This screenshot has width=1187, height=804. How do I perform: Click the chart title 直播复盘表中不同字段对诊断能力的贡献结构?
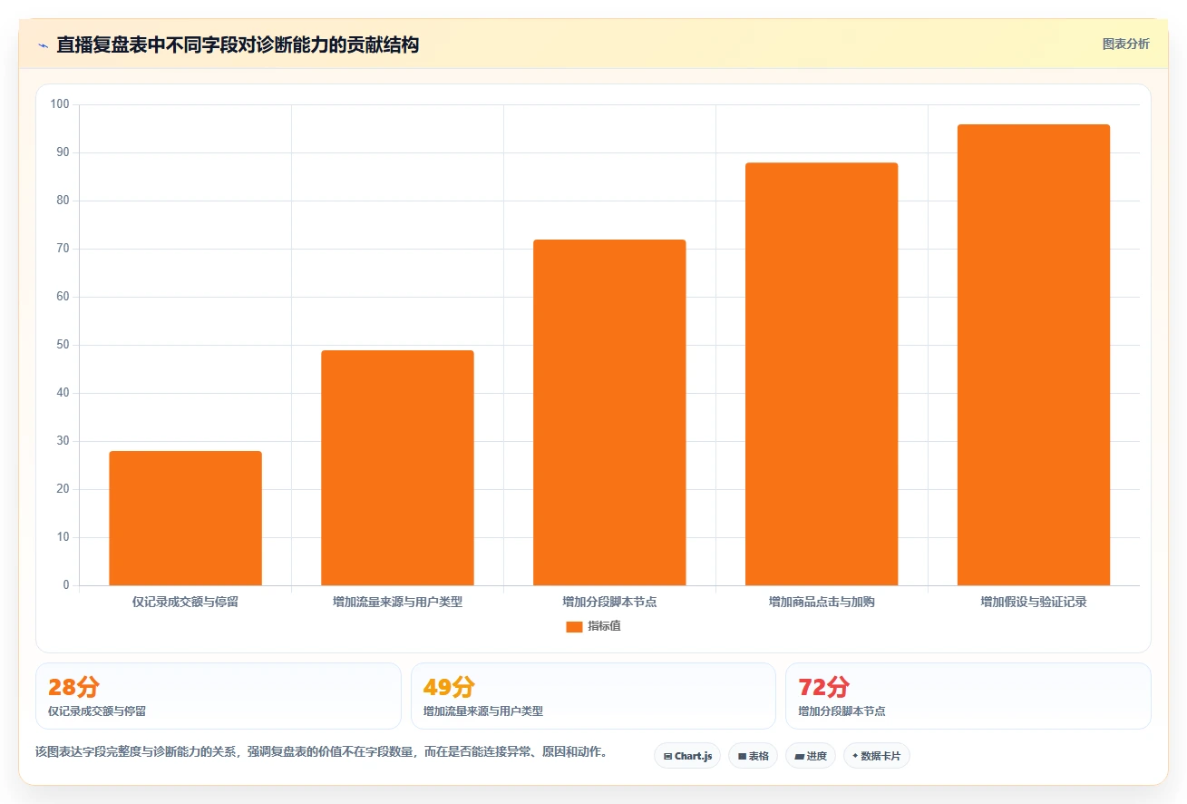click(238, 45)
